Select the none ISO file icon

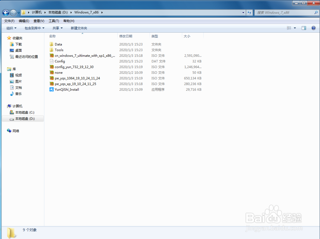pyautogui.click(x=52, y=72)
